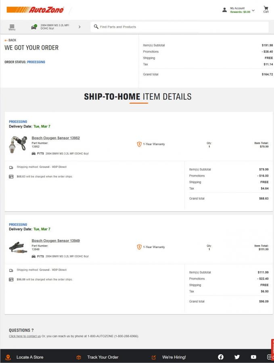Go BACK to previous page
Screen dimensions: 274x363
point(10,40)
